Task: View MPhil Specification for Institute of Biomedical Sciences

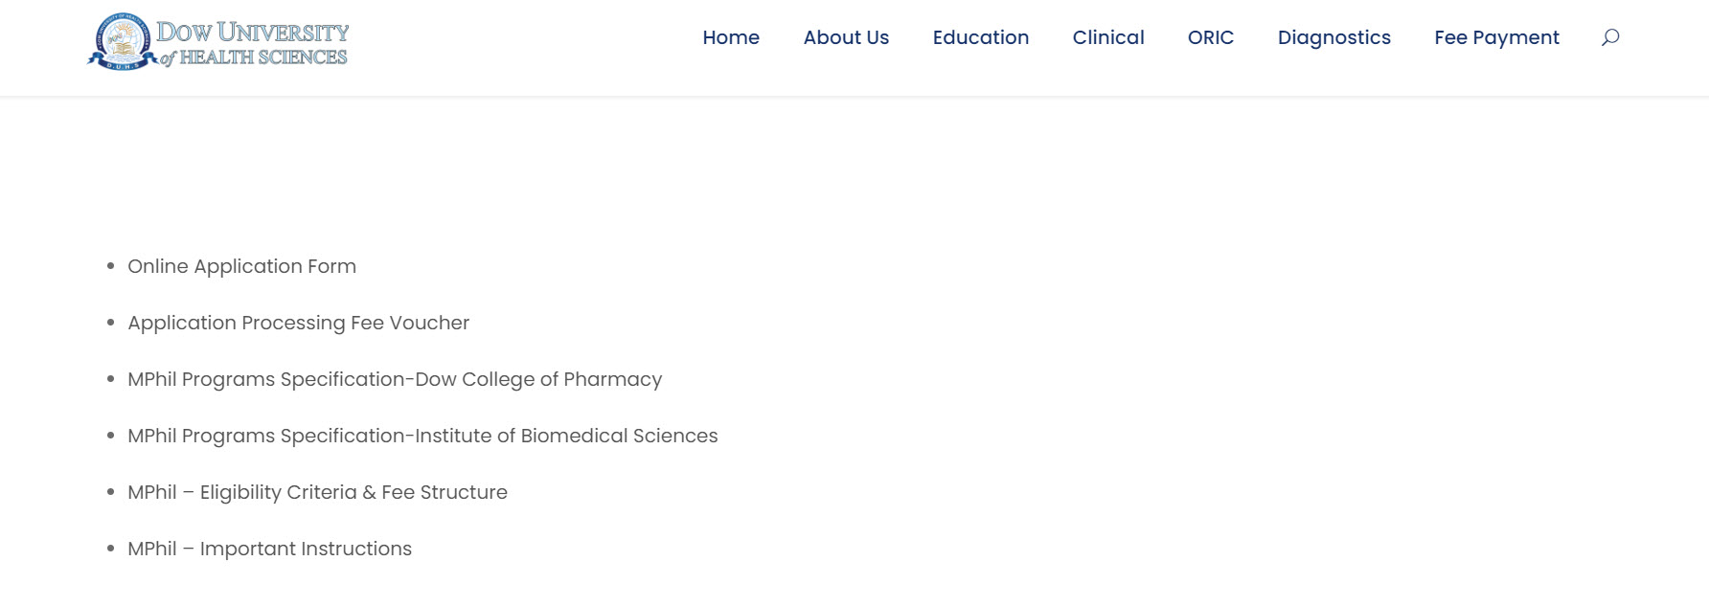Action: pyautogui.click(x=422, y=436)
